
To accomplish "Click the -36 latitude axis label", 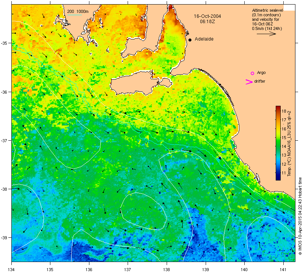I will click(4, 92).
